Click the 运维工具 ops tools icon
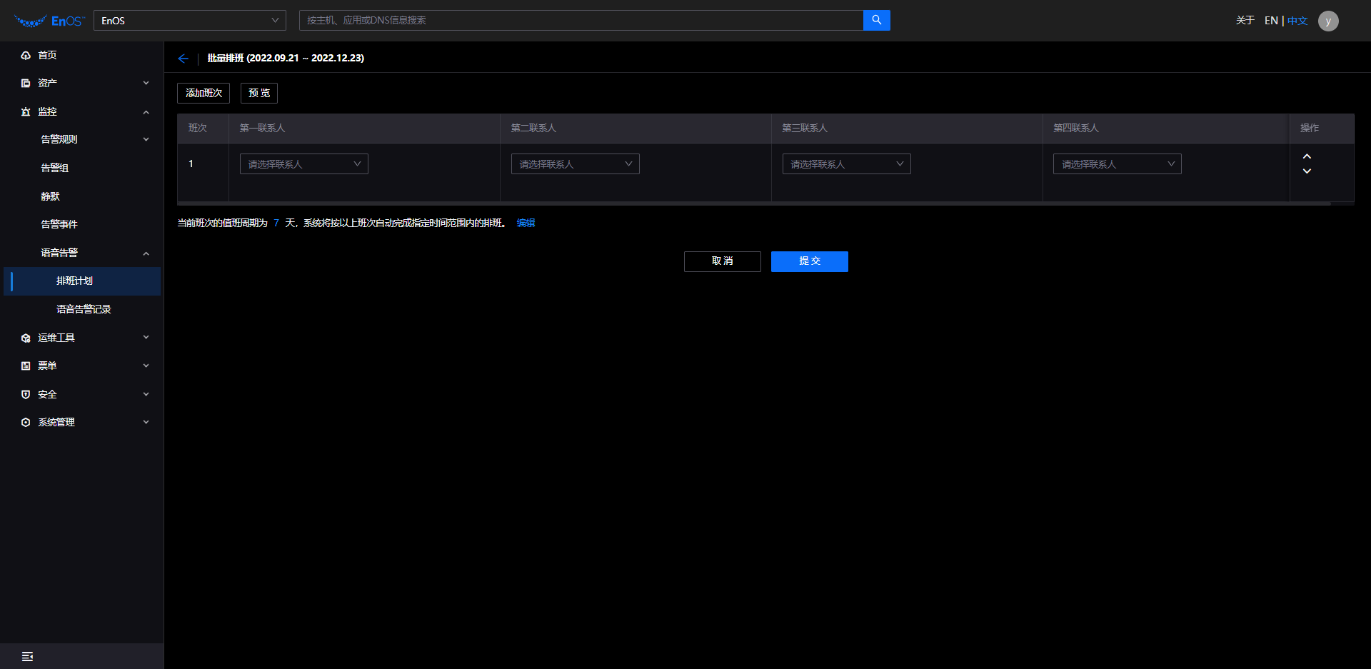The image size is (1371, 669). click(x=26, y=338)
